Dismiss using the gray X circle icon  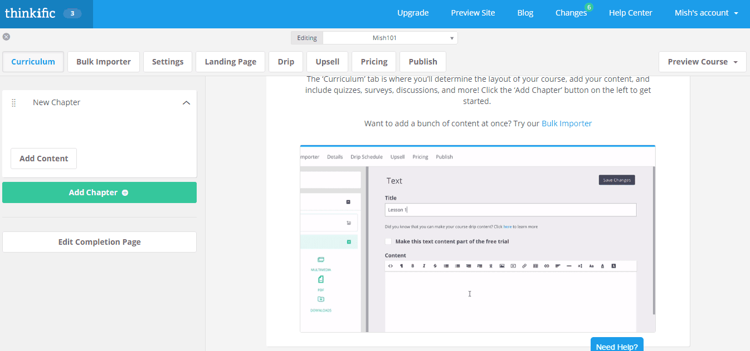[6, 37]
